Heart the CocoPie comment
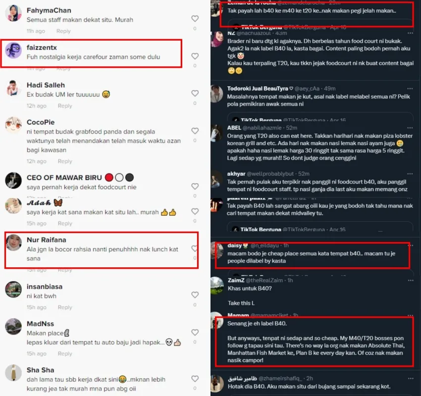This screenshot has width=421, height=396. tap(195, 131)
